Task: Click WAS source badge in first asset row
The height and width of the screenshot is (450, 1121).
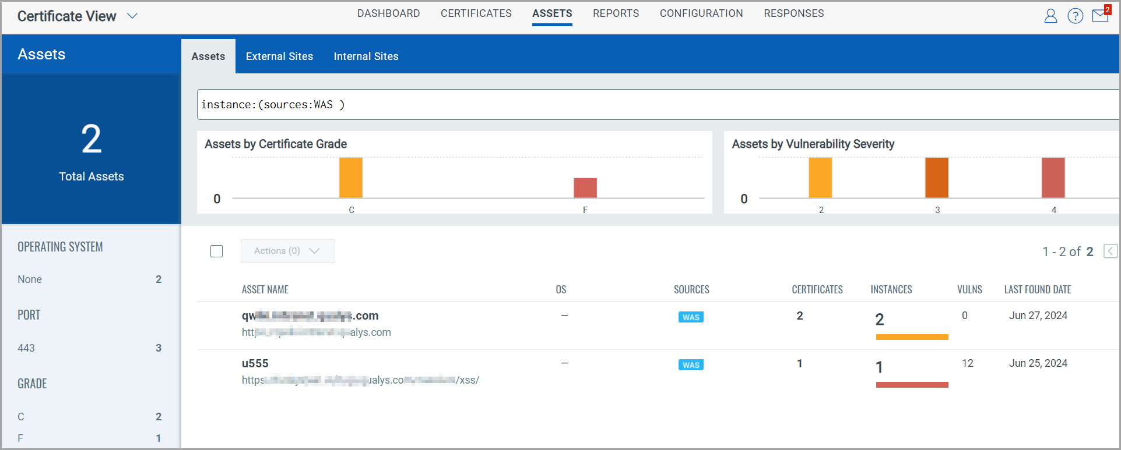Action: [x=691, y=317]
